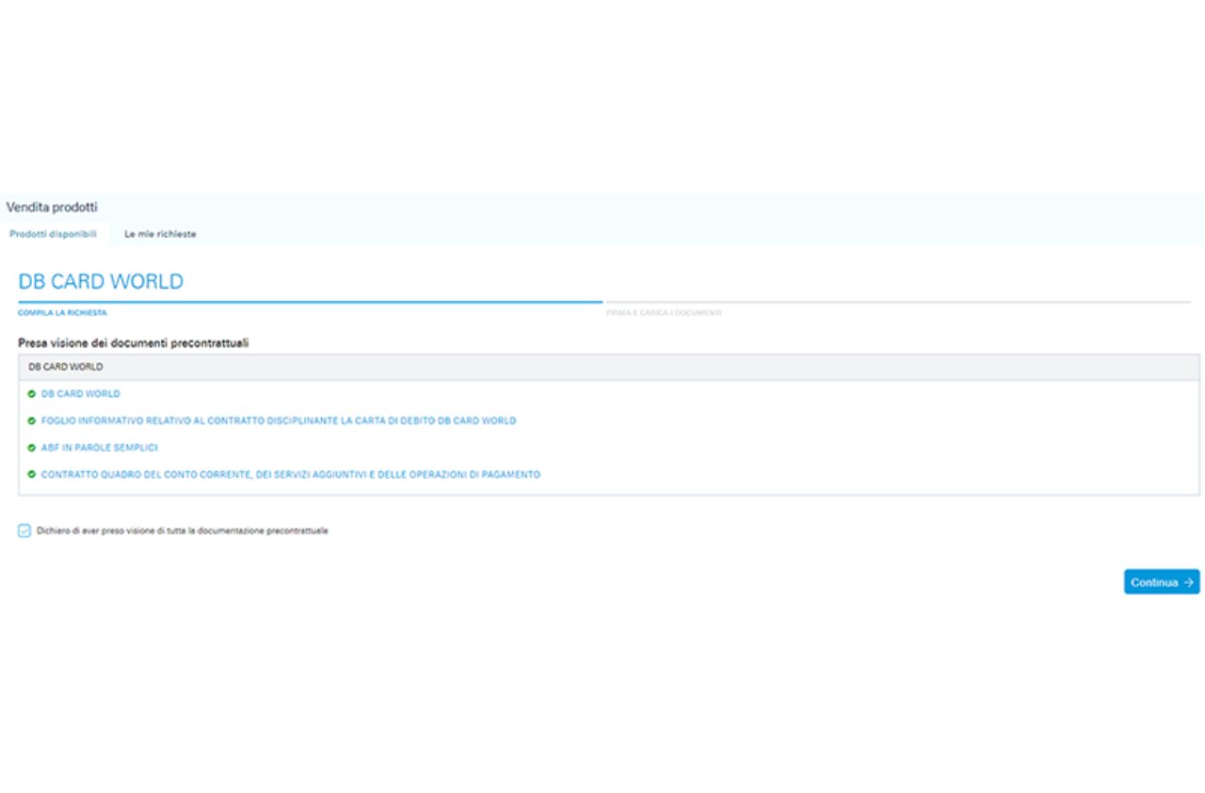This screenshot has width=1205, height=793.
Task: Open the Le mie richieste tab
Action: [x=160, y=234]
